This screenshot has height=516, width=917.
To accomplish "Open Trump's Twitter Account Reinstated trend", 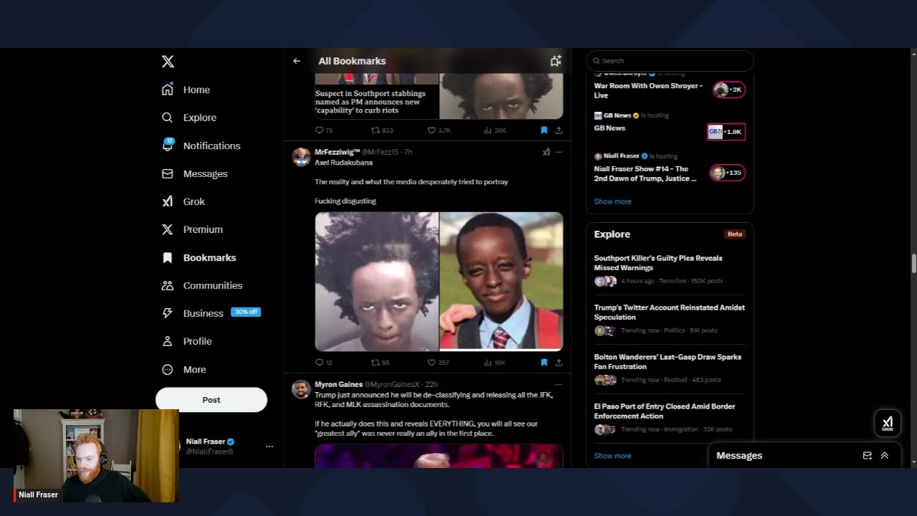I will (669, 312).
